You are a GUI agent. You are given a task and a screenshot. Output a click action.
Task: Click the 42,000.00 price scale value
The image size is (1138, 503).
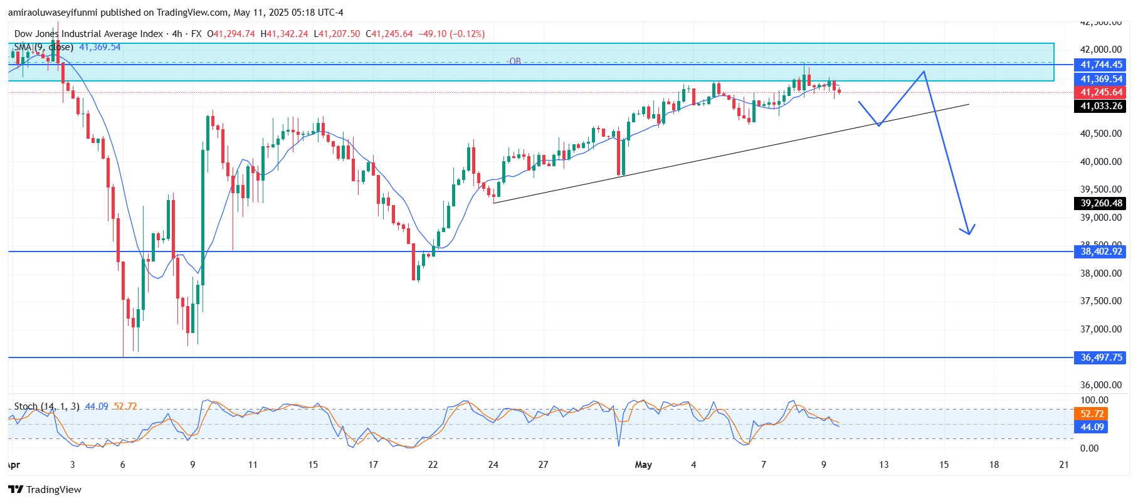(1100, 50)
